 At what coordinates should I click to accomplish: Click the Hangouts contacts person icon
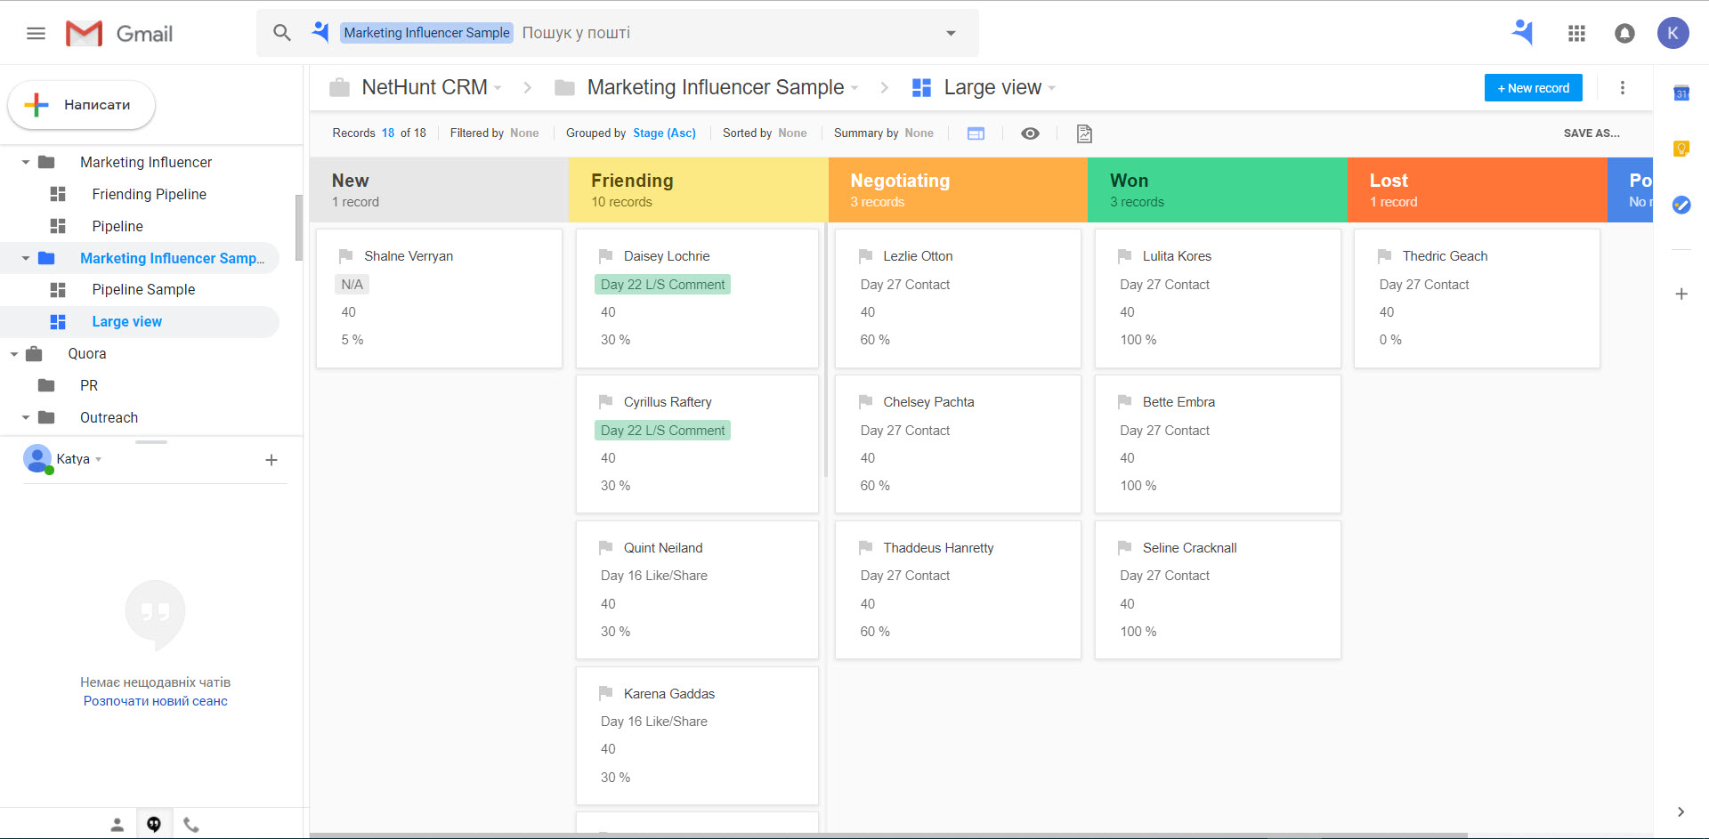117,825
